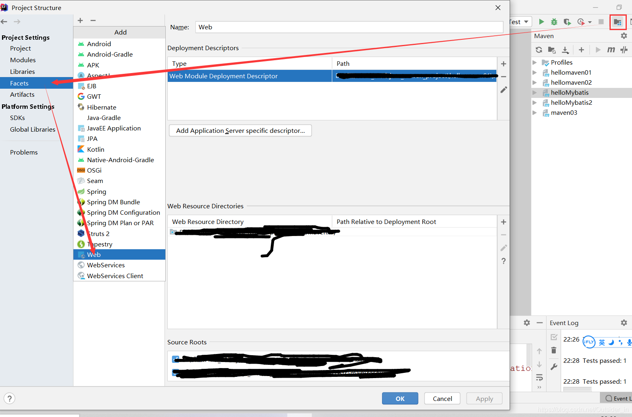This screenshot has width=632, height=417.
Task: Add Maven project with plus icon
Action: (581, 50)
